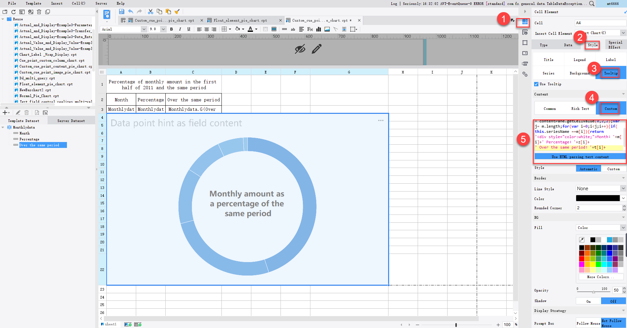Image resolution: width=627 pixels, height=328 pixels.
Task: Undo the last action
Action: click(x=131, y=11)
